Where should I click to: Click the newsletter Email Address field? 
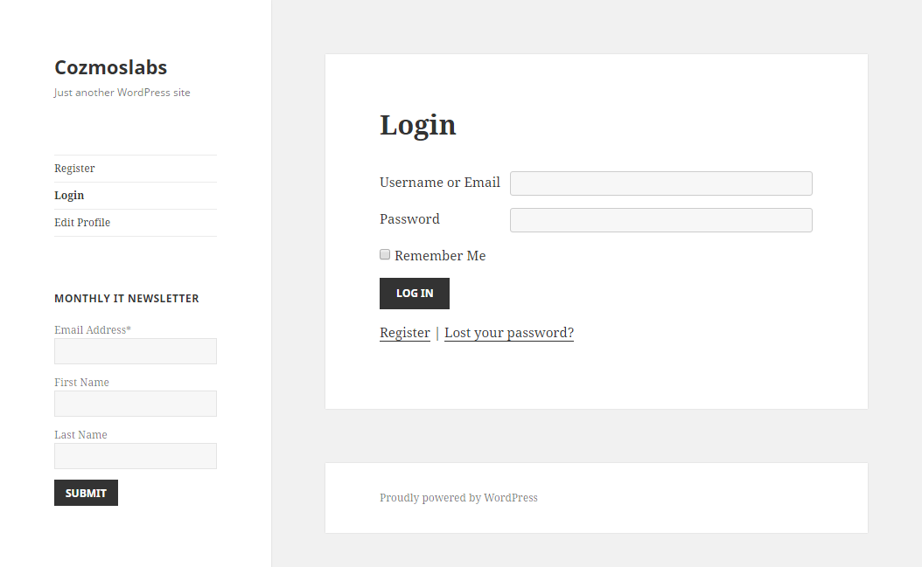tap(136, 351)
